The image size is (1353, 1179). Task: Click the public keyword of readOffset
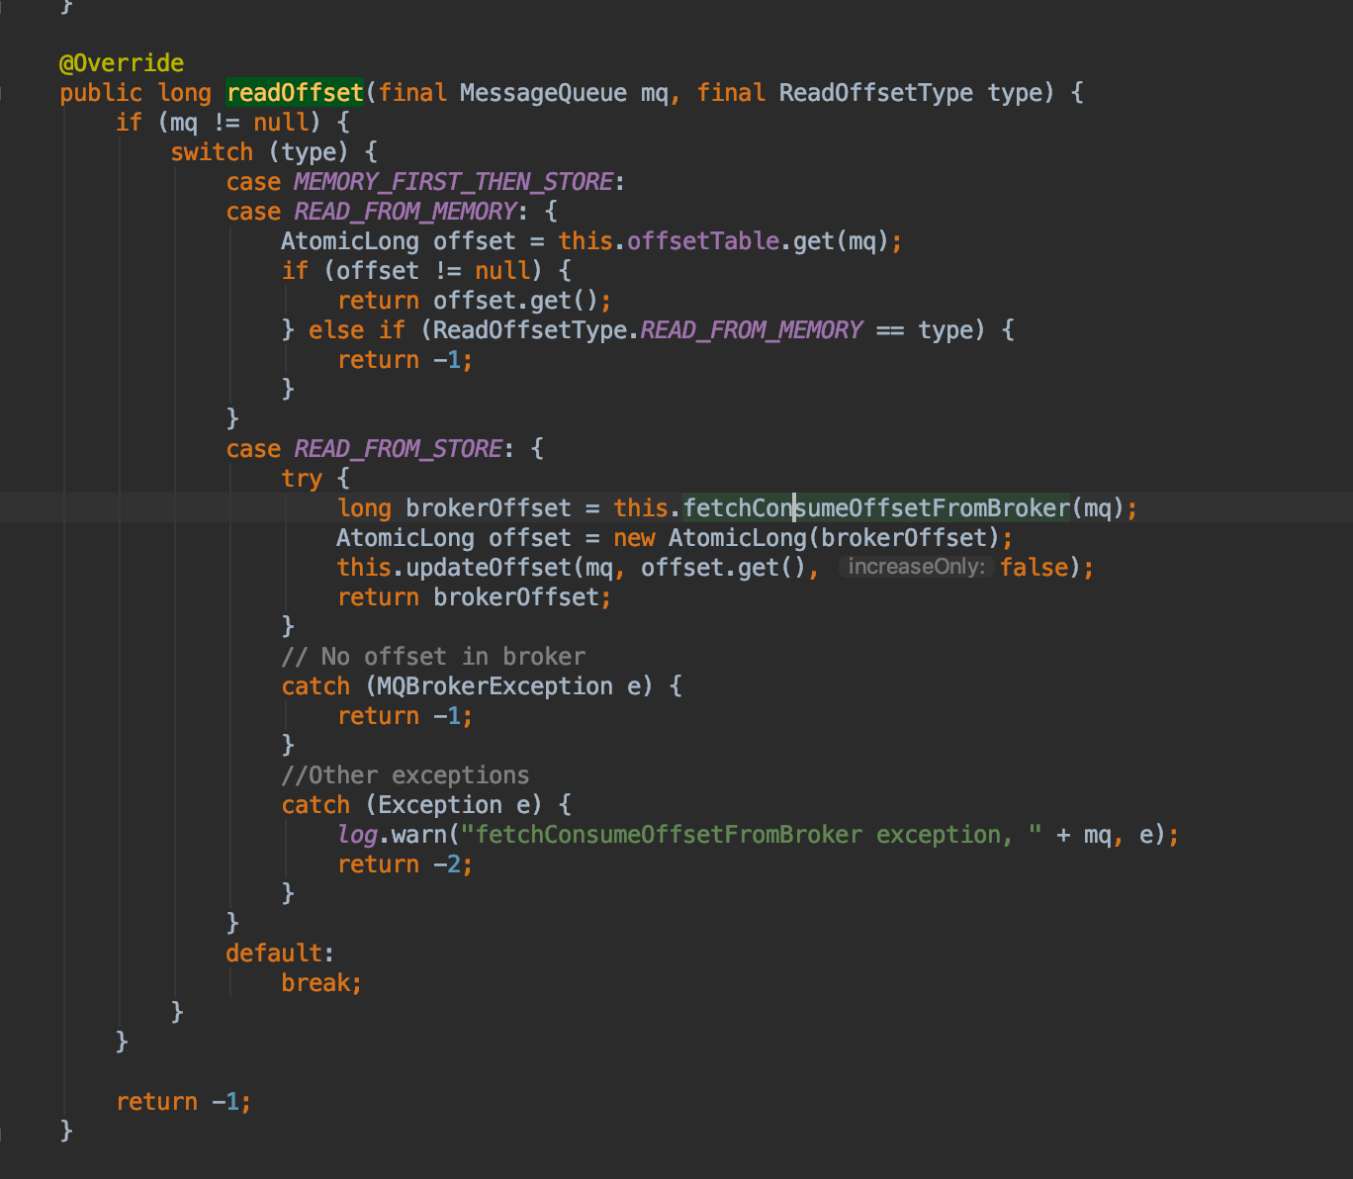101,93
